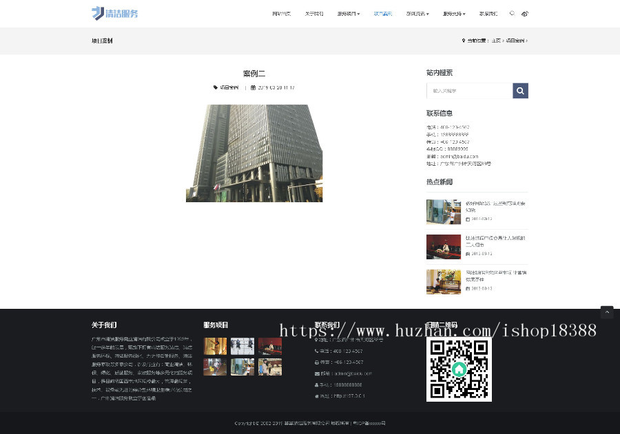Open the 新闻资讯 dropdown in navigation
This screenshot has width=620, height=434.
(x=417, y=13)
